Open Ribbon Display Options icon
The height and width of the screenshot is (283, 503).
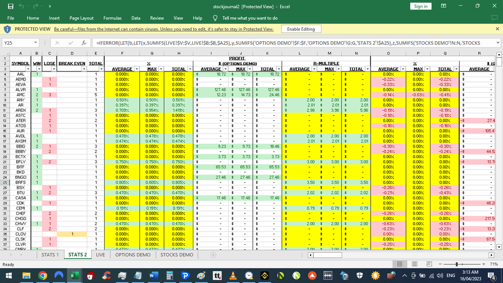[x=444, y=6]
